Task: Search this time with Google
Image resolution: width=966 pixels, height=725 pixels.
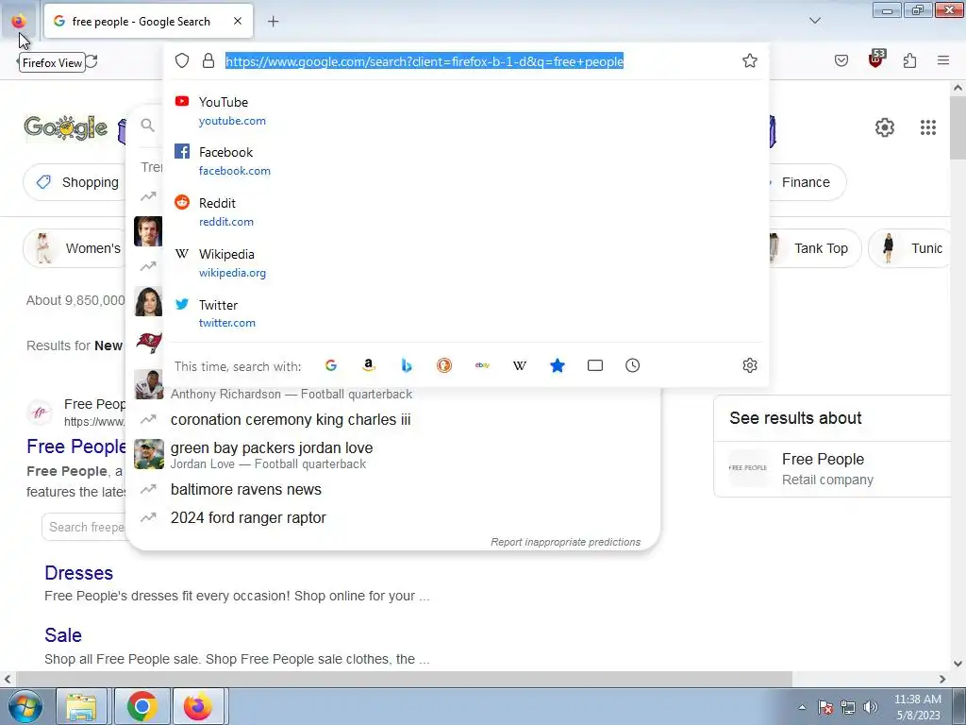Action: pyautogui.click(x=331, y=365)
